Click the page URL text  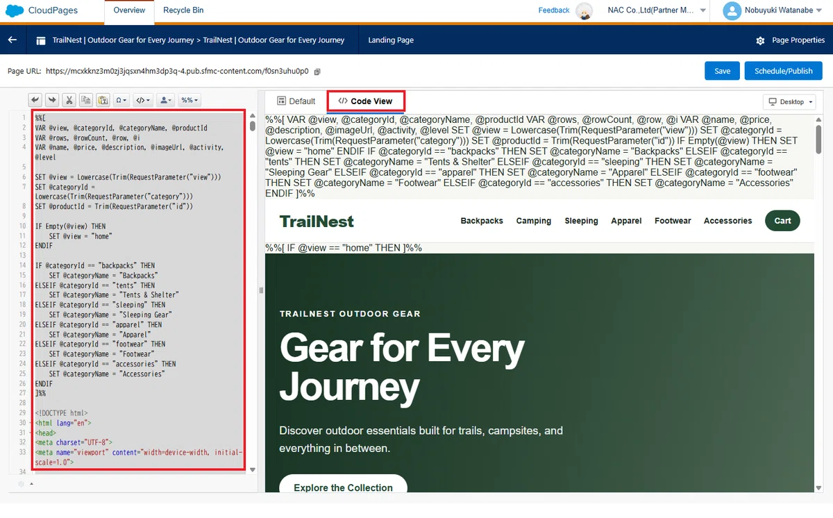[177, 72]
